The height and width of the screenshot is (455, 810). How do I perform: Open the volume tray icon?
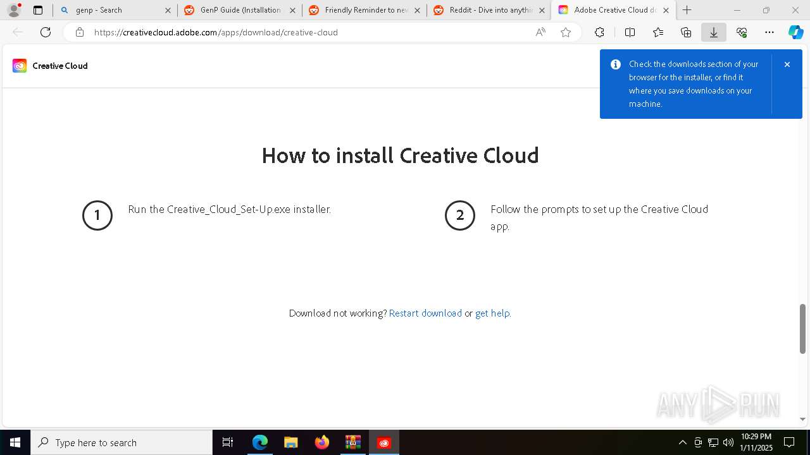(x=728, y=442)
